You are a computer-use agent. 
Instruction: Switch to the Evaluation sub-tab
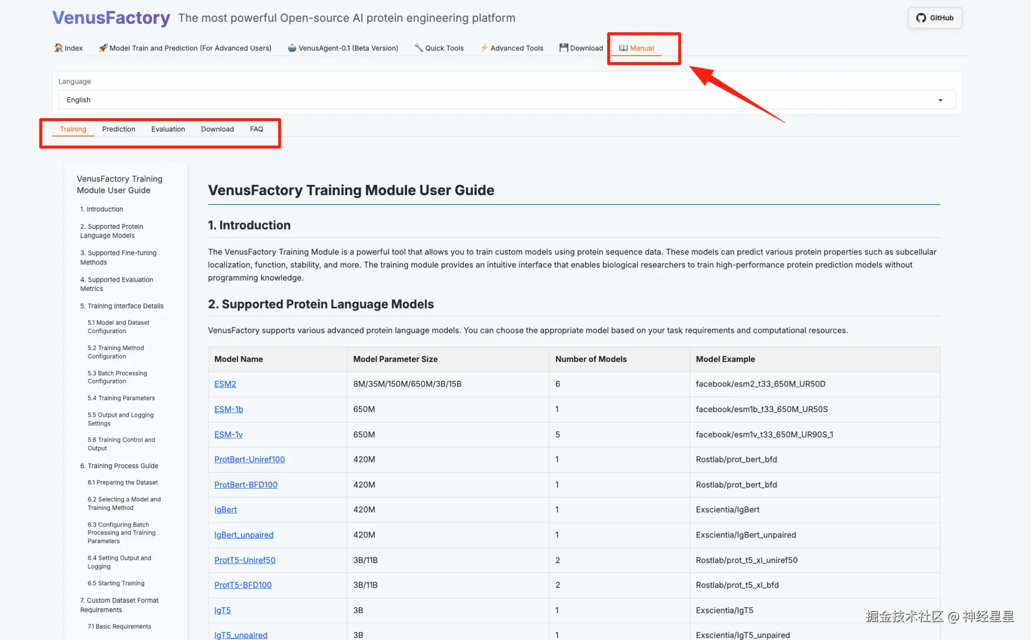[168, 129]
